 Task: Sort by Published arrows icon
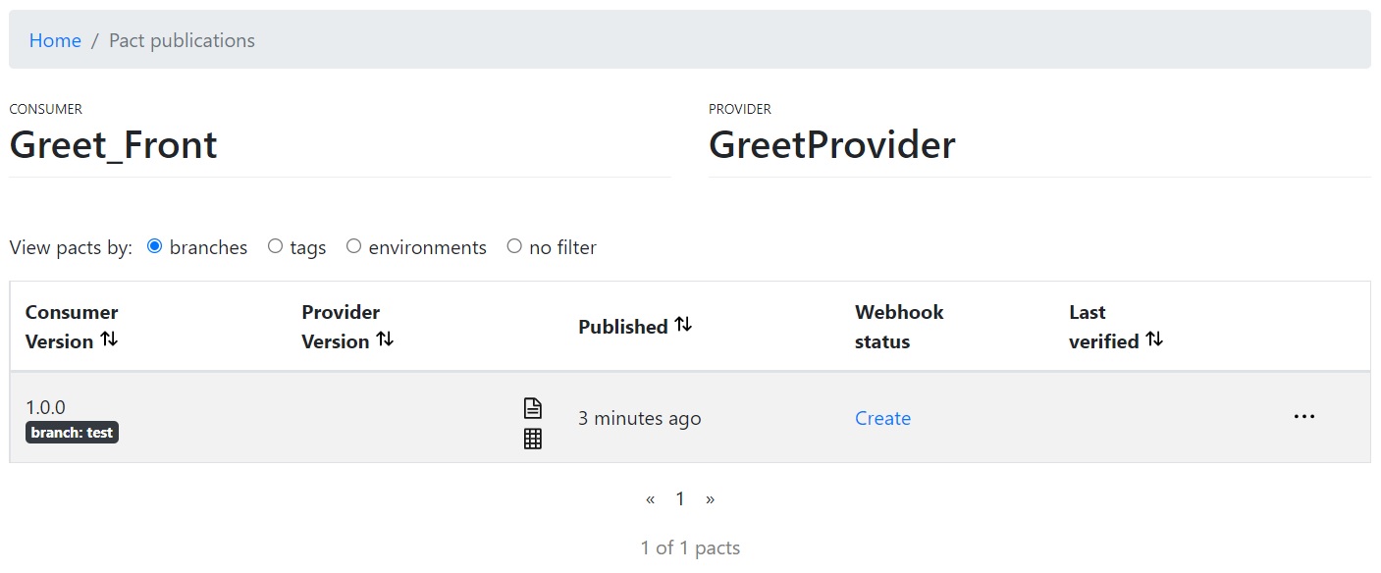(683, 325)
